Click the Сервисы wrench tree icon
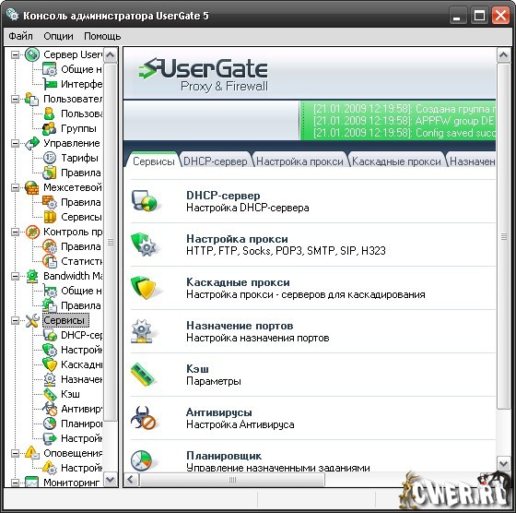This screenshot has width=516, height=513. 32,320
